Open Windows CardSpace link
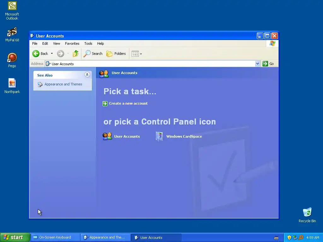 184,136
